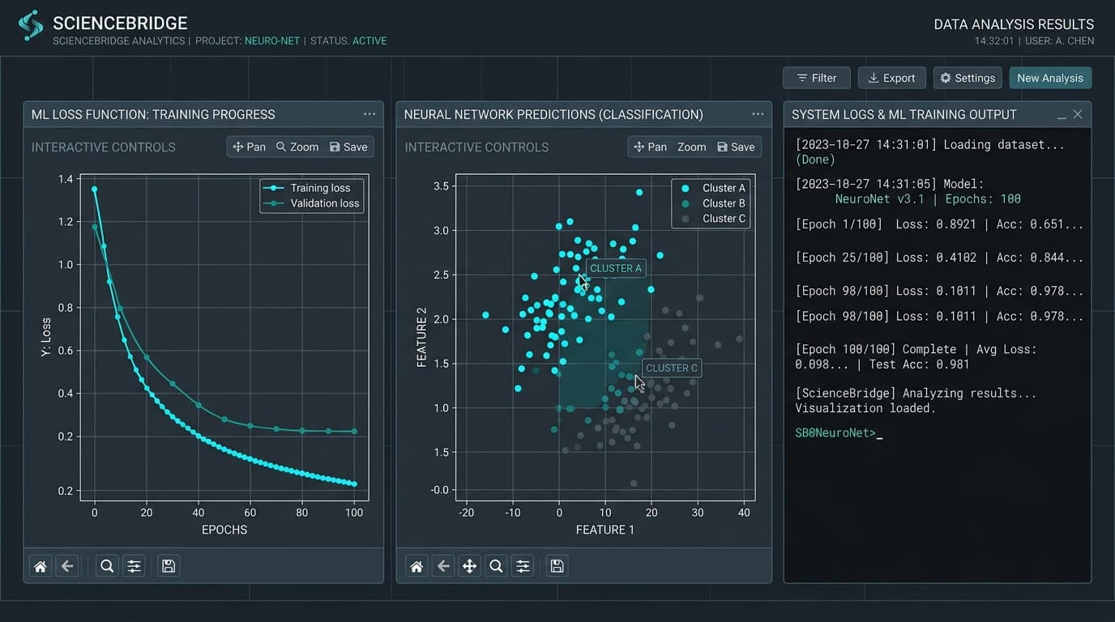Toggle Training loss in the chart legend
Screen dimensions: 1115x622
312,188
